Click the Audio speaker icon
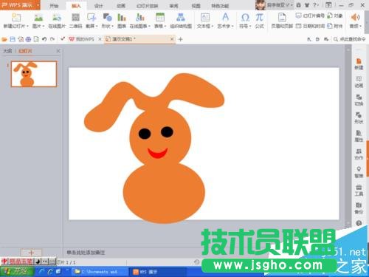 click(355, 17)
